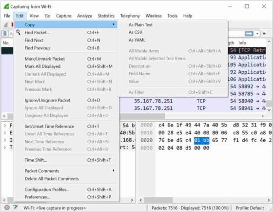The height and width of the screenshot is (212, 273).
Task: Click hex offset 0010 row
Action: [x=147, y=133]
